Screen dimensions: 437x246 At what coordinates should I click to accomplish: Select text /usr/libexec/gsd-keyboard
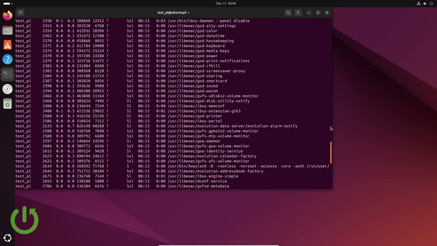coord(196,46)
